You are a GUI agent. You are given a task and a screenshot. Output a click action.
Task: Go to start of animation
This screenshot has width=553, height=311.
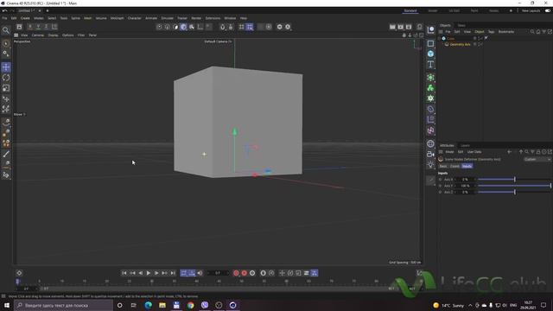click(124, 273)
